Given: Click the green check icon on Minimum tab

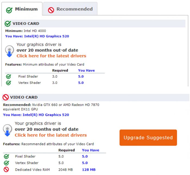Looking at the screenshot, I should point(9,10).
